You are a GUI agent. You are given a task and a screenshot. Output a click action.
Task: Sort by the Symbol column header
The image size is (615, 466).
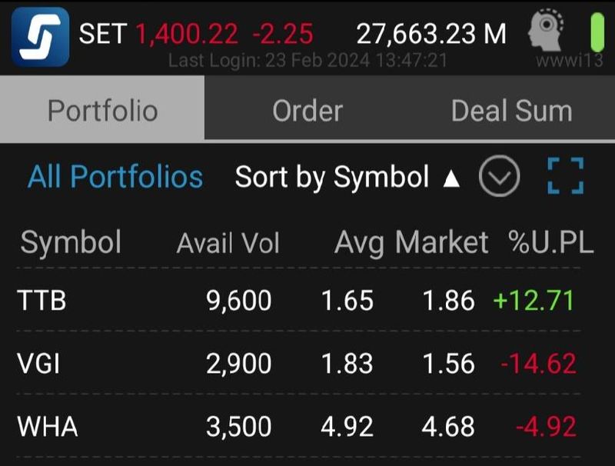pyautogui.click(x=71, y=243)
